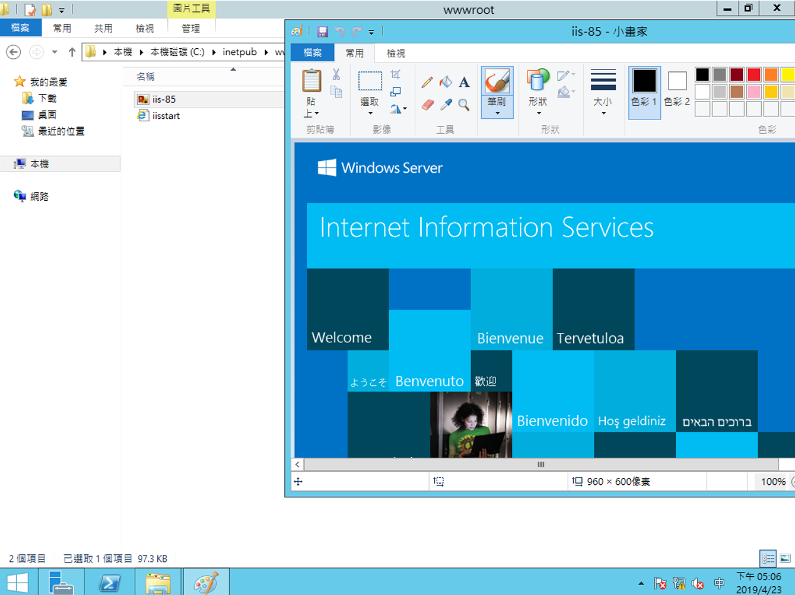This screenshot has width=795, height=595.
Task: Click the Paste clipboard icon in Paint
Action: click(x=311, y=81)
